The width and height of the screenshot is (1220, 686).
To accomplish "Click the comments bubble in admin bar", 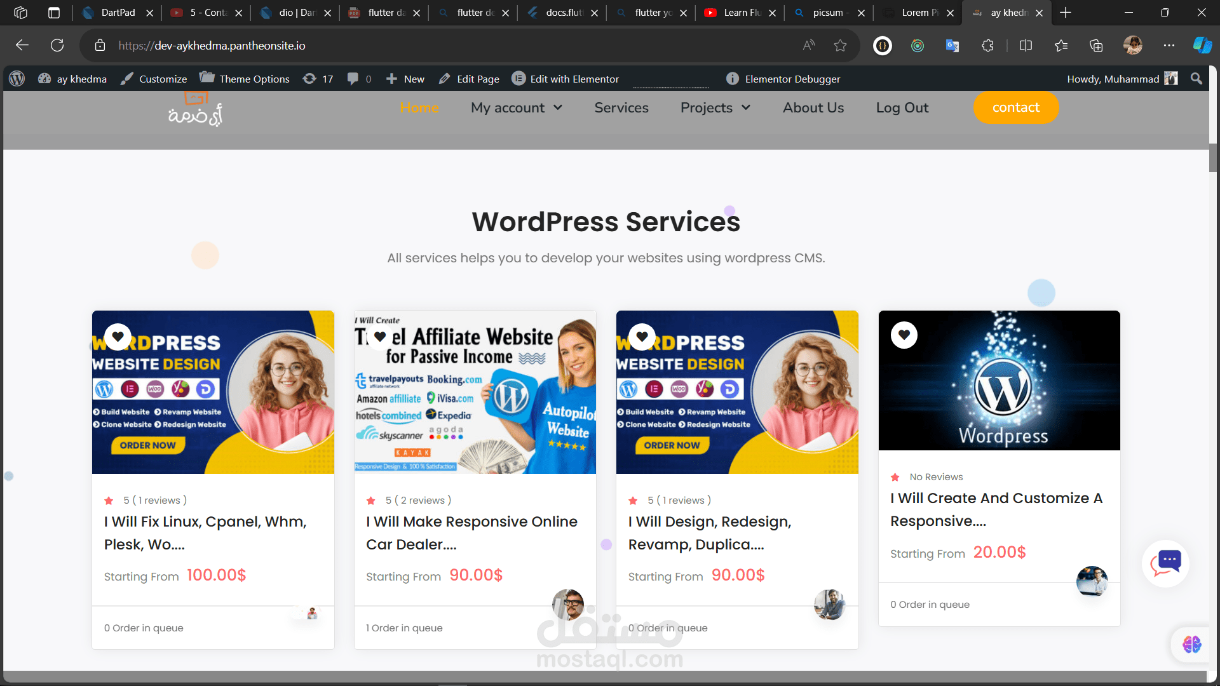I will click(x=353, y=79).
